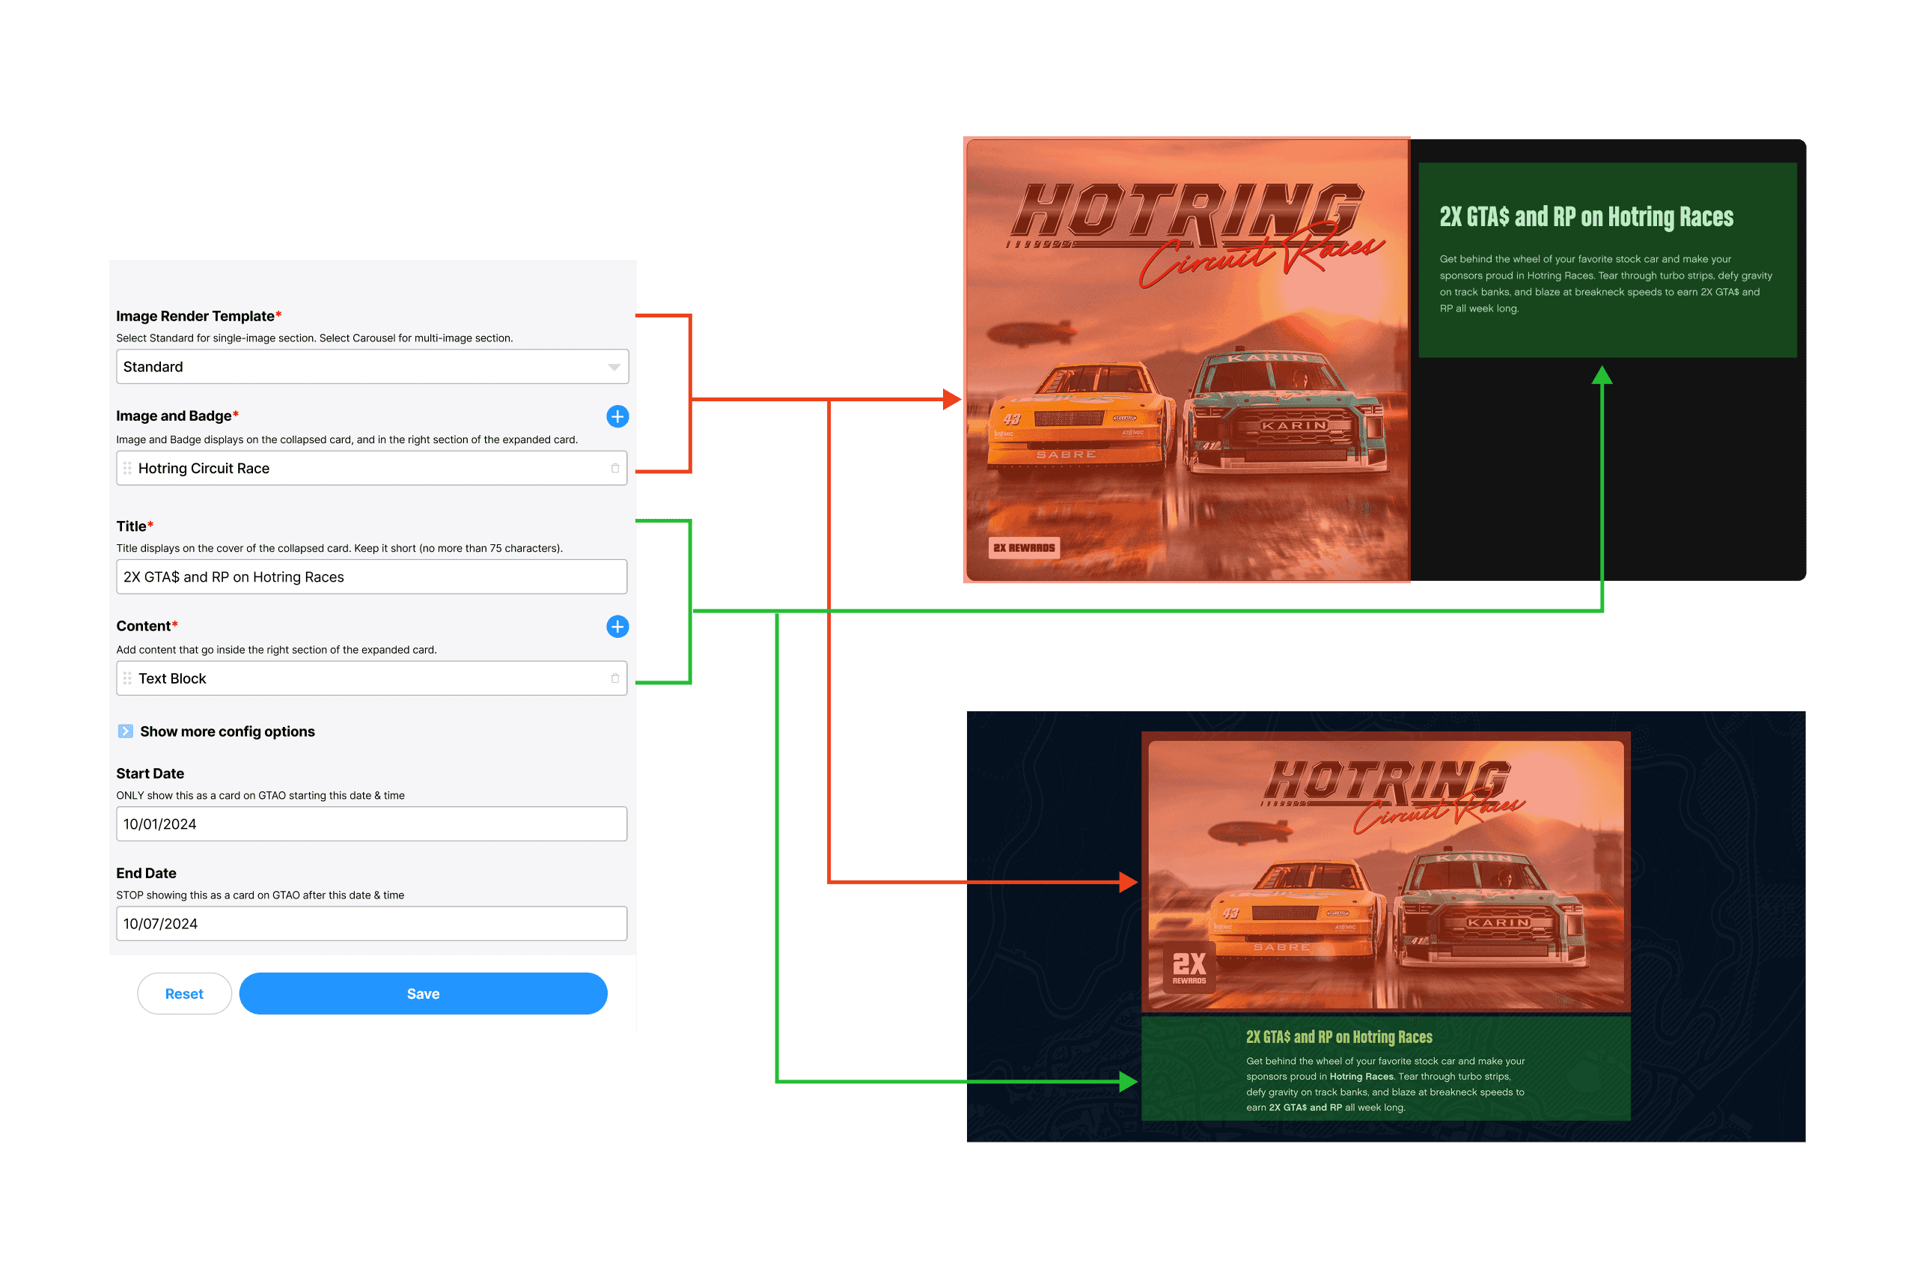Click the Reset button
1916x1278 pixels.
pyautogui.click(x=184, y=994)
